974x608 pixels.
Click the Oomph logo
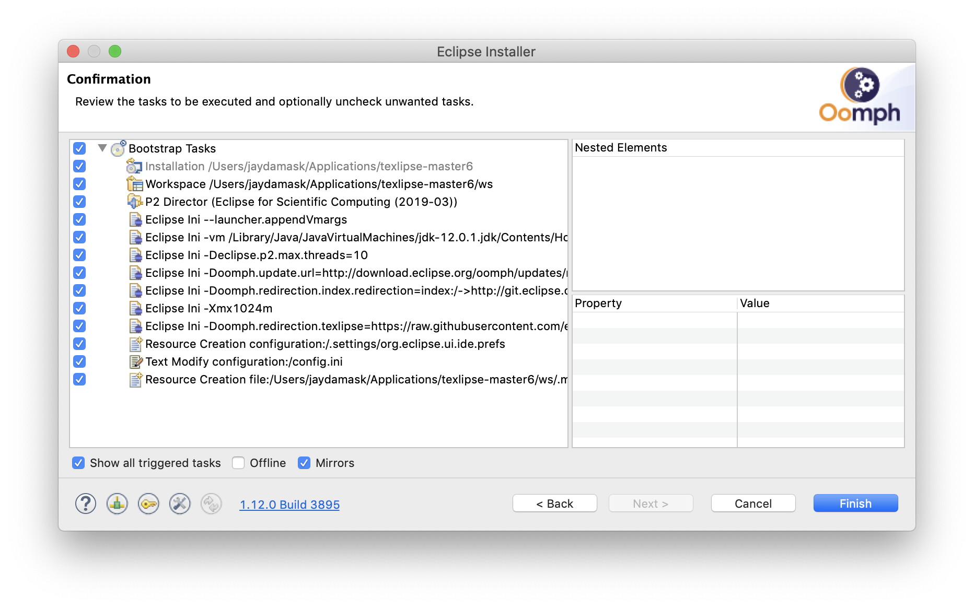coord(860,96)
